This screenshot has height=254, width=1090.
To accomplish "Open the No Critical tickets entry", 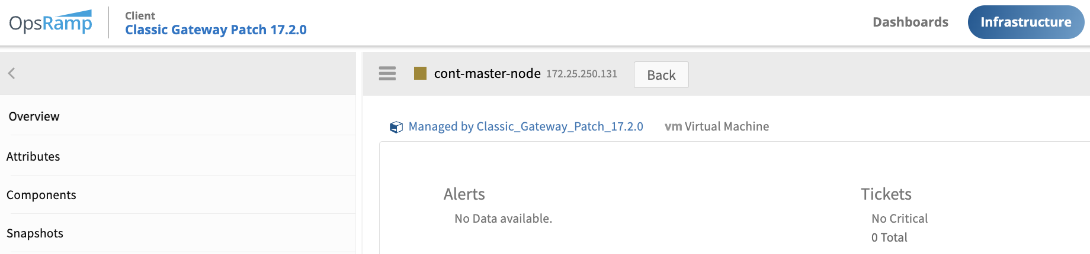I will pyautogui.click(x=899, y=219).
